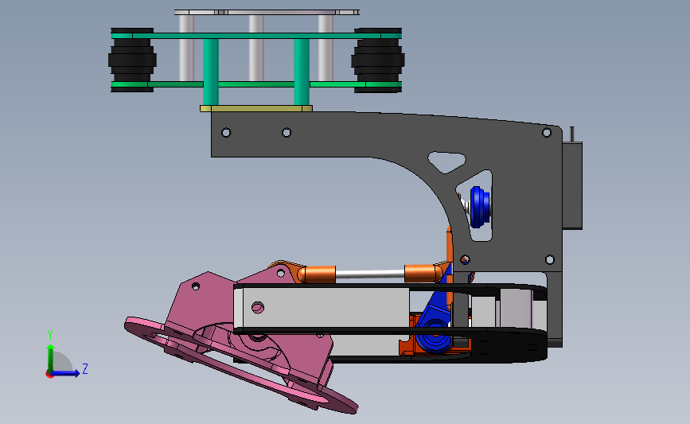The image size is (690, 424).
Task: Click the red origin dot of the triad
Action: pos(49,375)
